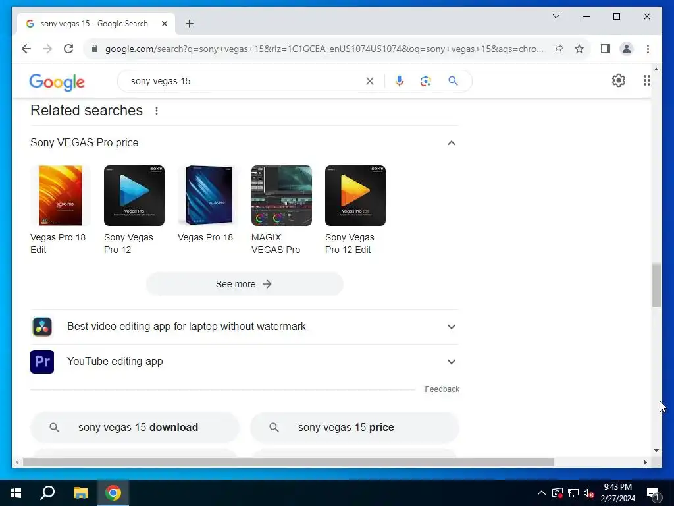Click the sony vegas 15 search field
This screenshot has width=674, height=506.
coord(245,81)
